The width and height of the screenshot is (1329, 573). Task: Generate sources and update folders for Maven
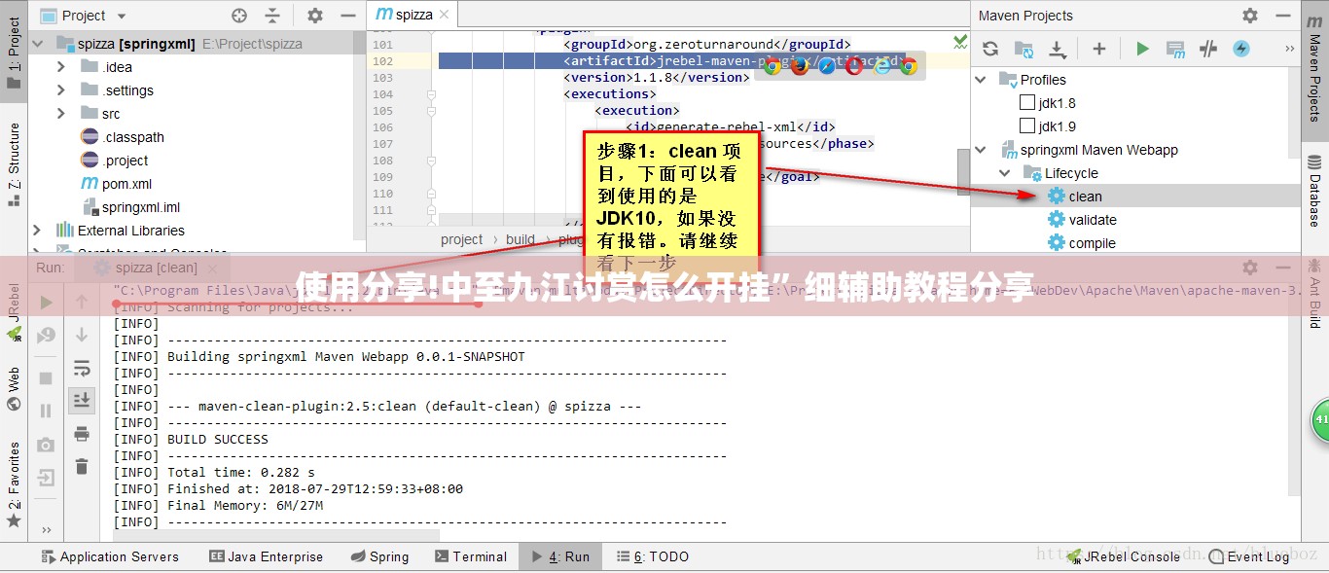tap(1024, 49)
